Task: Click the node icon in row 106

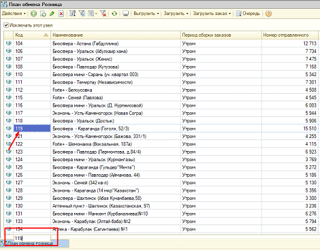Action: pyautogui.click(x=9, y=51)
